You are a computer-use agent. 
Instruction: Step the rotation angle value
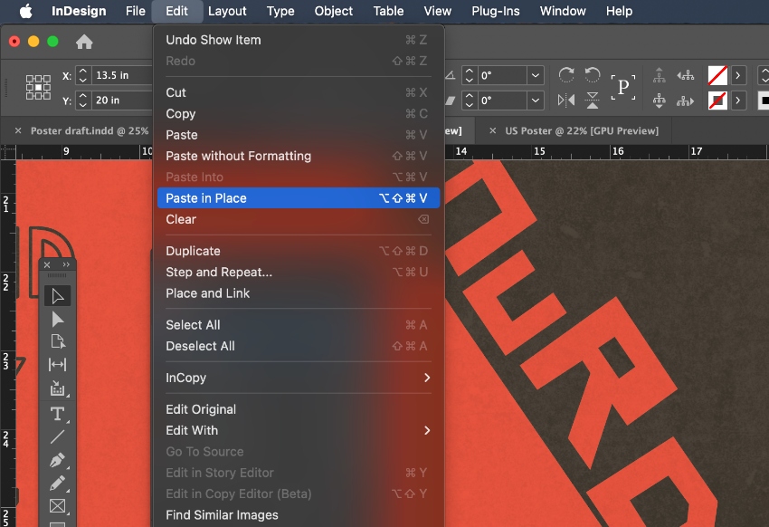[470, 75]
